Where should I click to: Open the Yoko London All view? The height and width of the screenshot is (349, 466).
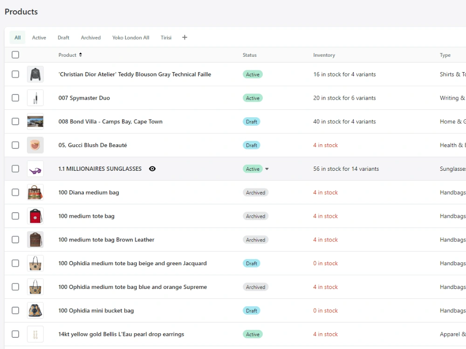click(130, 37)
